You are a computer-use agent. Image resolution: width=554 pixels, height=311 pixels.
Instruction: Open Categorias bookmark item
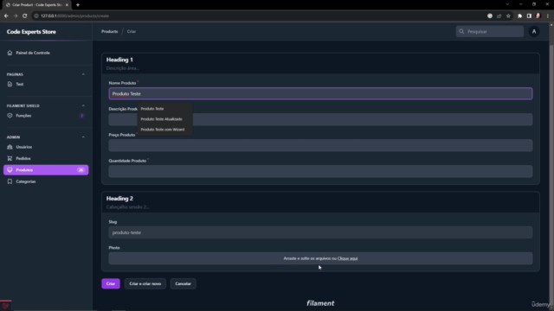pos(46,181)
